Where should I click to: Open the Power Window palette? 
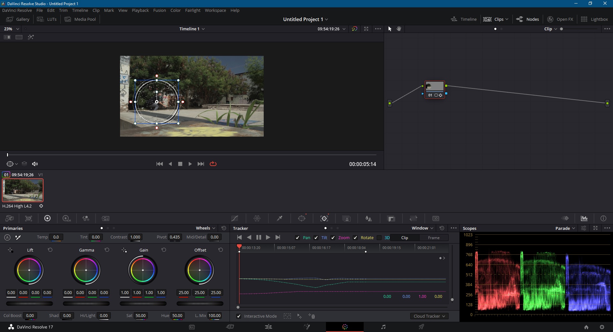(x=302, y=218)
